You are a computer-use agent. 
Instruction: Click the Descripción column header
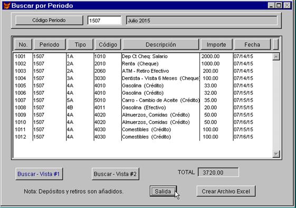click(160, 44)
